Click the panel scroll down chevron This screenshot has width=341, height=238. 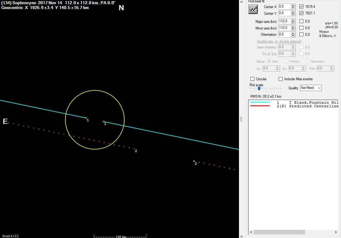241,236
